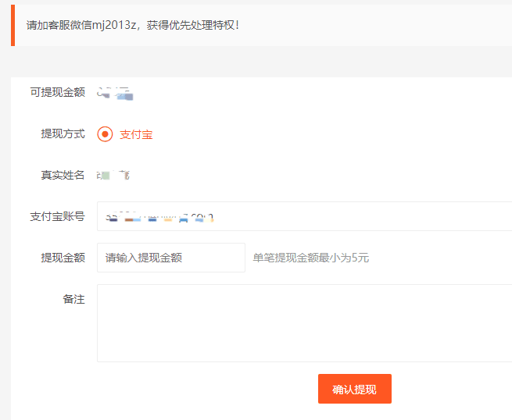Click the blurred real name value
512x420 pixels.
113,175
